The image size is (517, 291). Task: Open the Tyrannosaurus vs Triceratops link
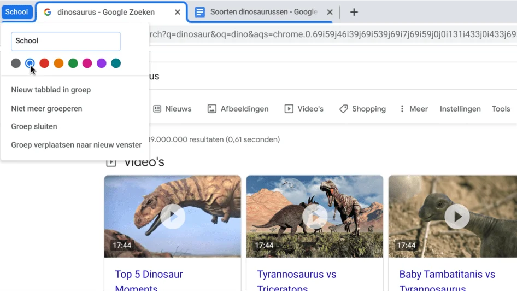coord(296,281)
